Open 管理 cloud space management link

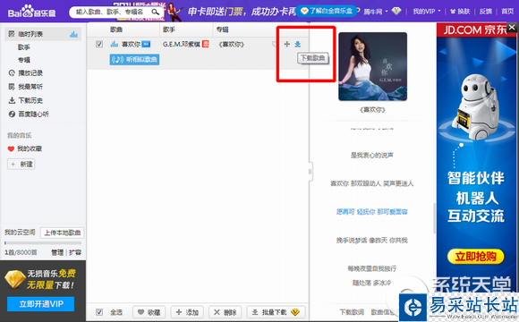point(57,252)
